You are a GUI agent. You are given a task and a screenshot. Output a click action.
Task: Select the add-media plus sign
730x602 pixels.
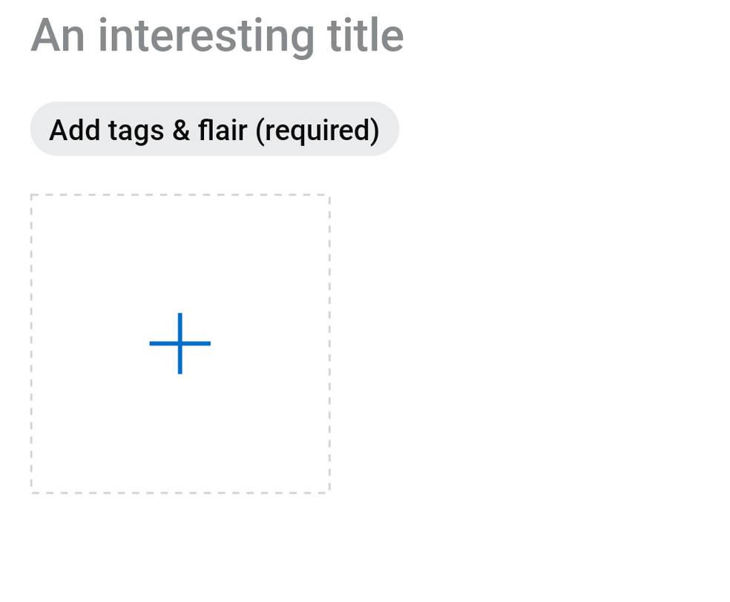180,343
